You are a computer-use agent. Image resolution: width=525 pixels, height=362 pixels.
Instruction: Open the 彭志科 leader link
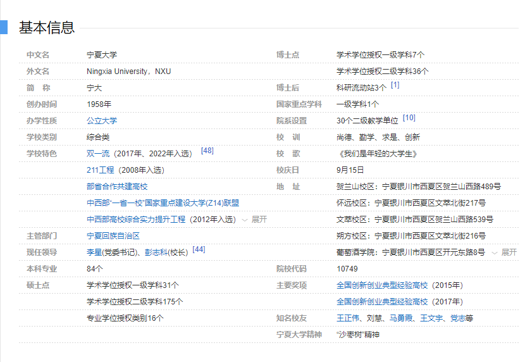click(156, 253)
